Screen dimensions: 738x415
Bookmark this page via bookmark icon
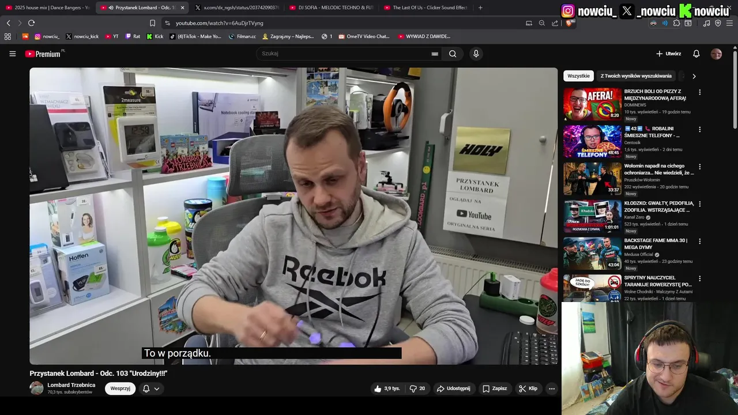click(152, 23)
